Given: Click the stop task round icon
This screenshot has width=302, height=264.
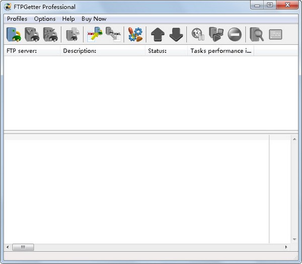Looking at the screenshot, I should click(235, 34).
